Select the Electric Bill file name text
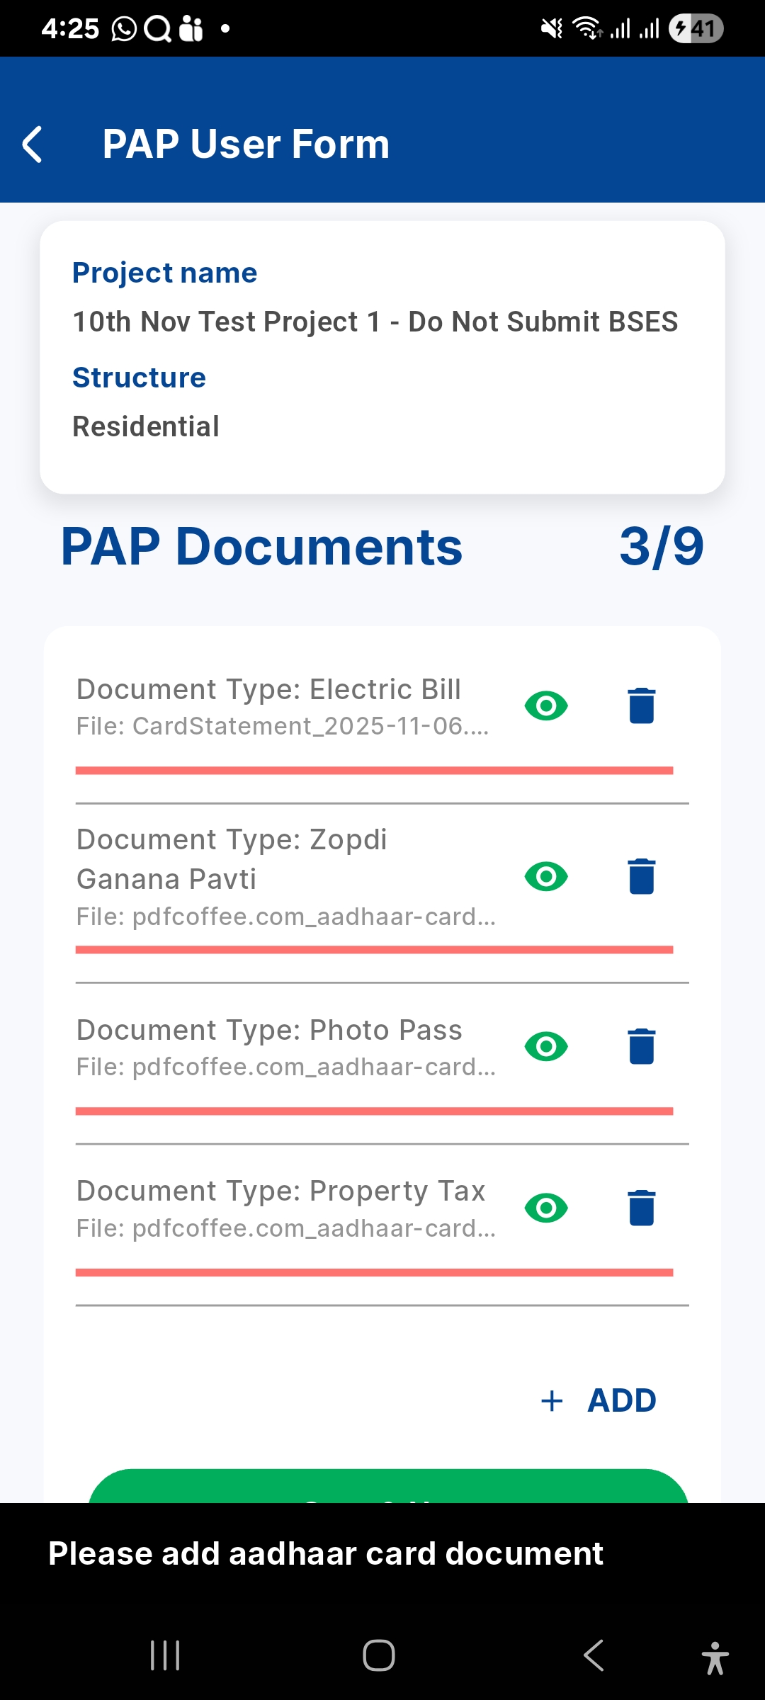The height and width of the screenshot is (1700, 765). click(282, 726)
